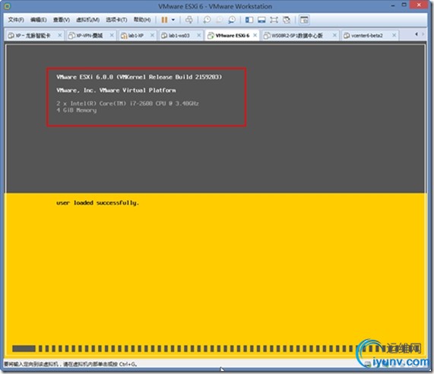Click the VMware Workstation title bar app icon
This screenshot has width=434, height=374.
pos(8,6)
